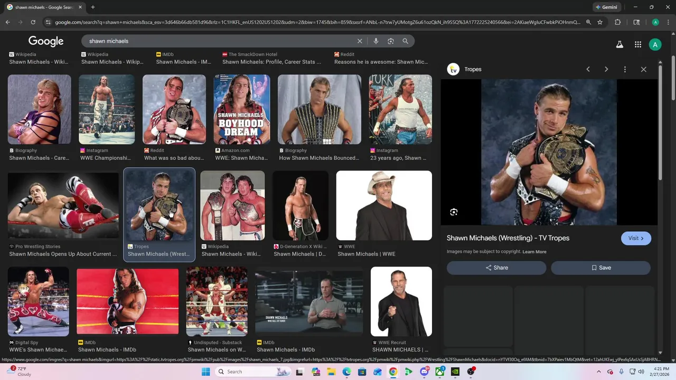This screenshot has width=676, height=380.
Task: Open the WWE Recruit image result
Action: pos(401,301)
